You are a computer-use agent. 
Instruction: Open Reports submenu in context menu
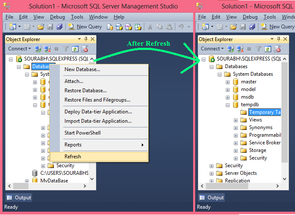coord(99,145)
